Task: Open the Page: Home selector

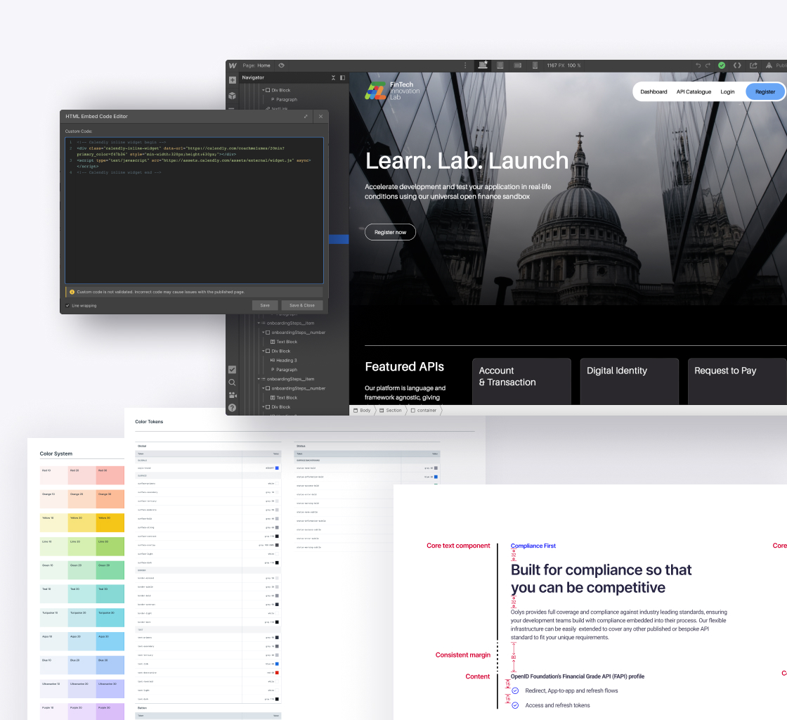Action: (256, 65)
